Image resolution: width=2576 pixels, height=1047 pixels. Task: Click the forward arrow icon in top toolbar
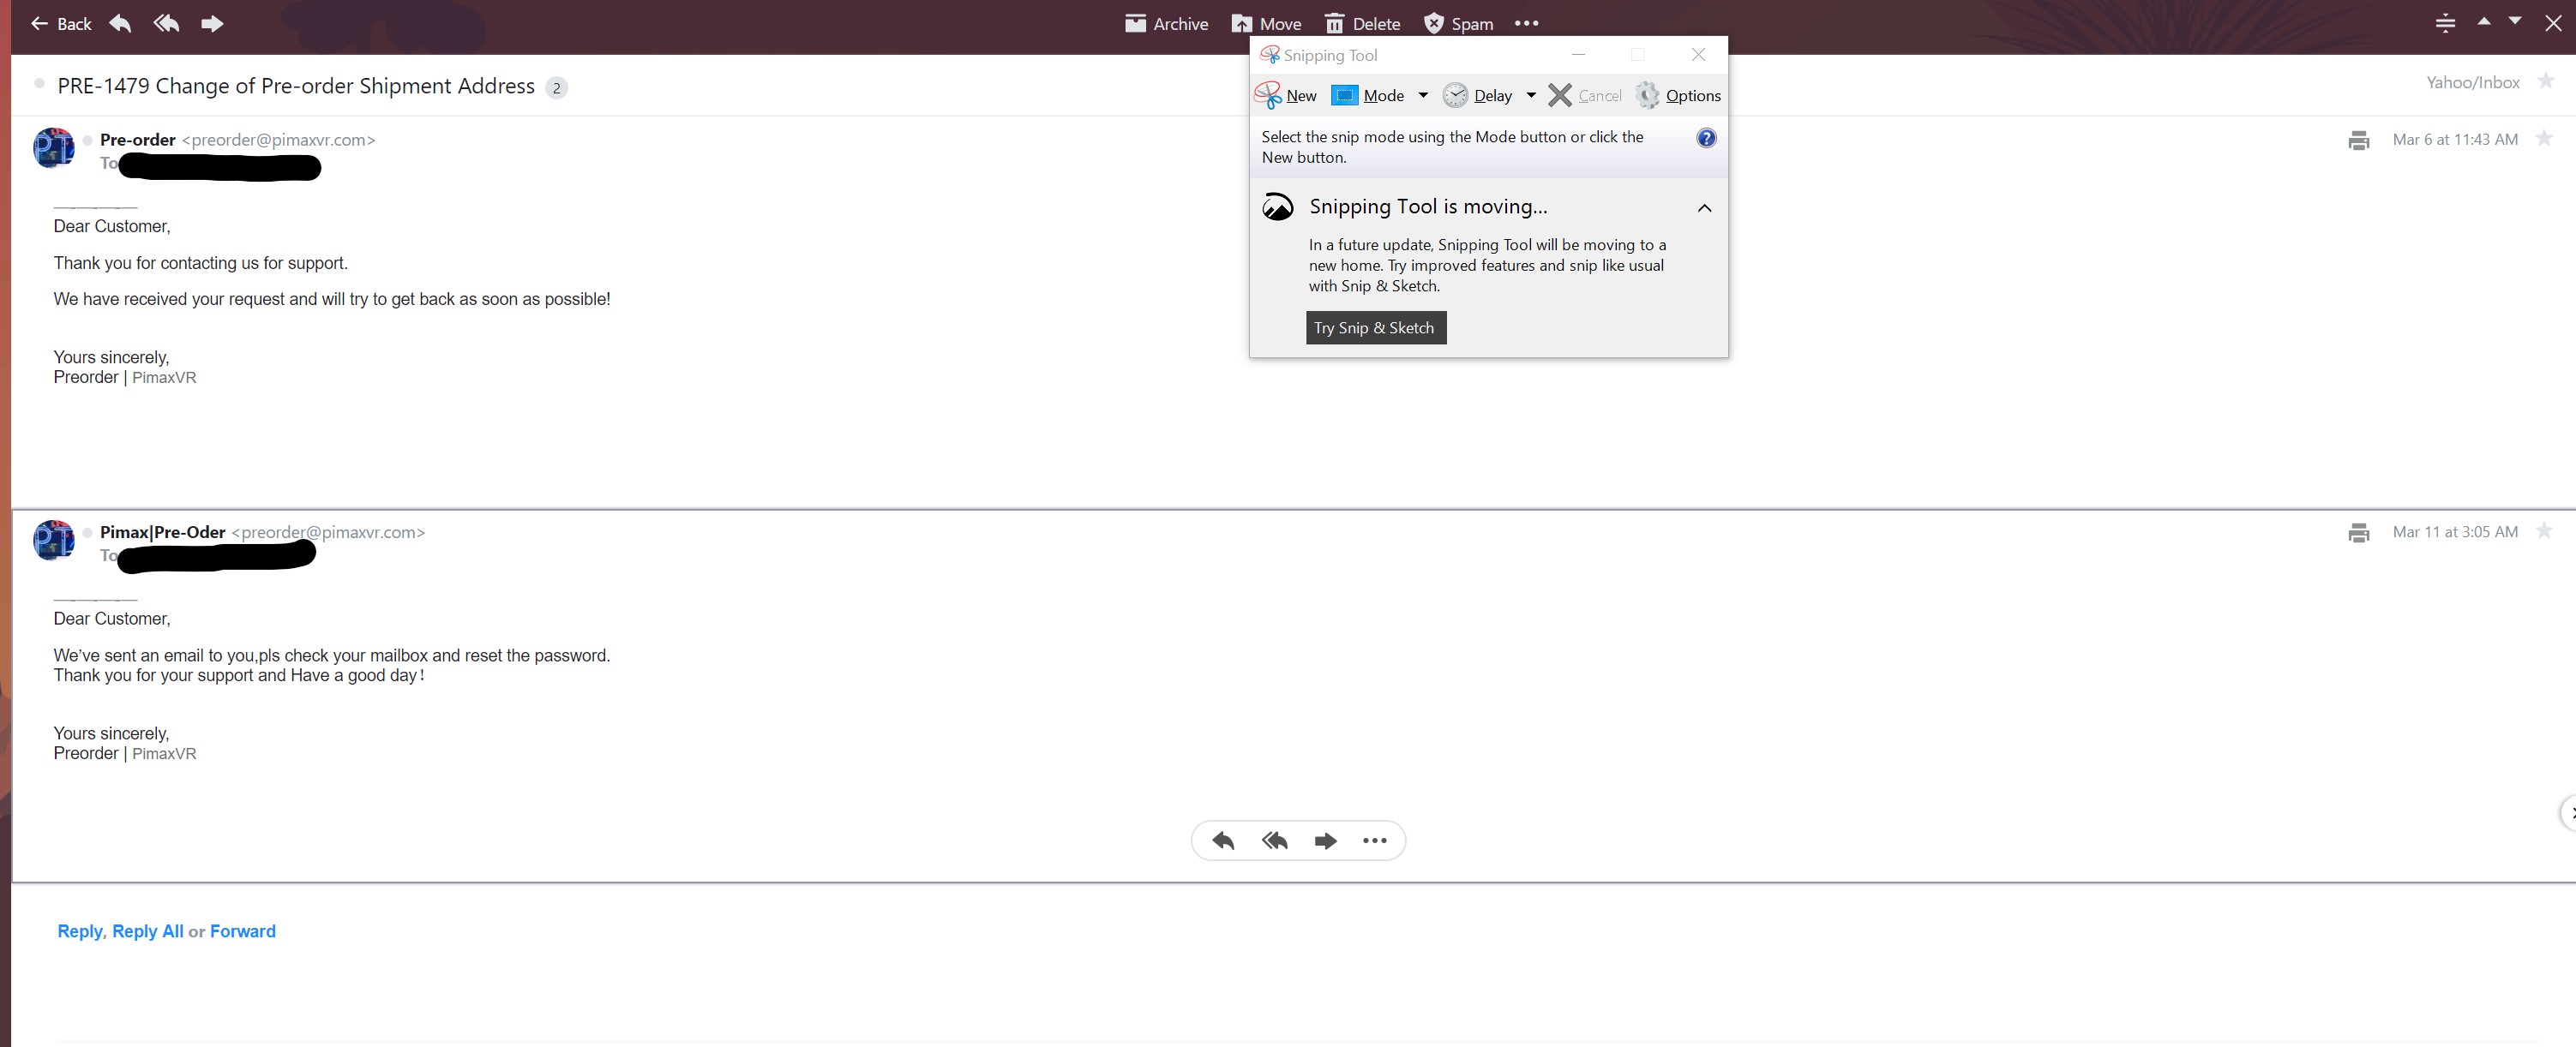point(211,23)
